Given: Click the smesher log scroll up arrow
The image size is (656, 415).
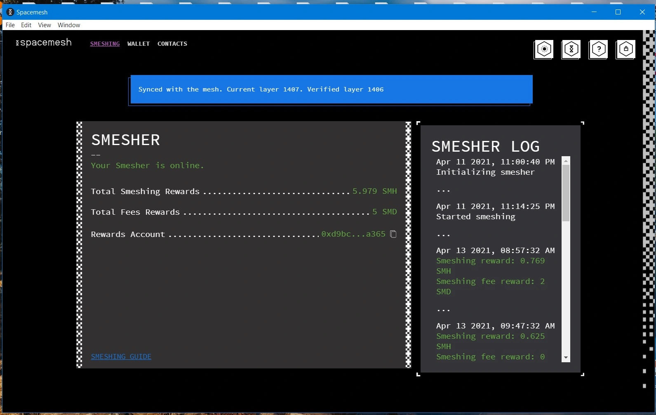Looking at the screenshot, I should (566, 161).
